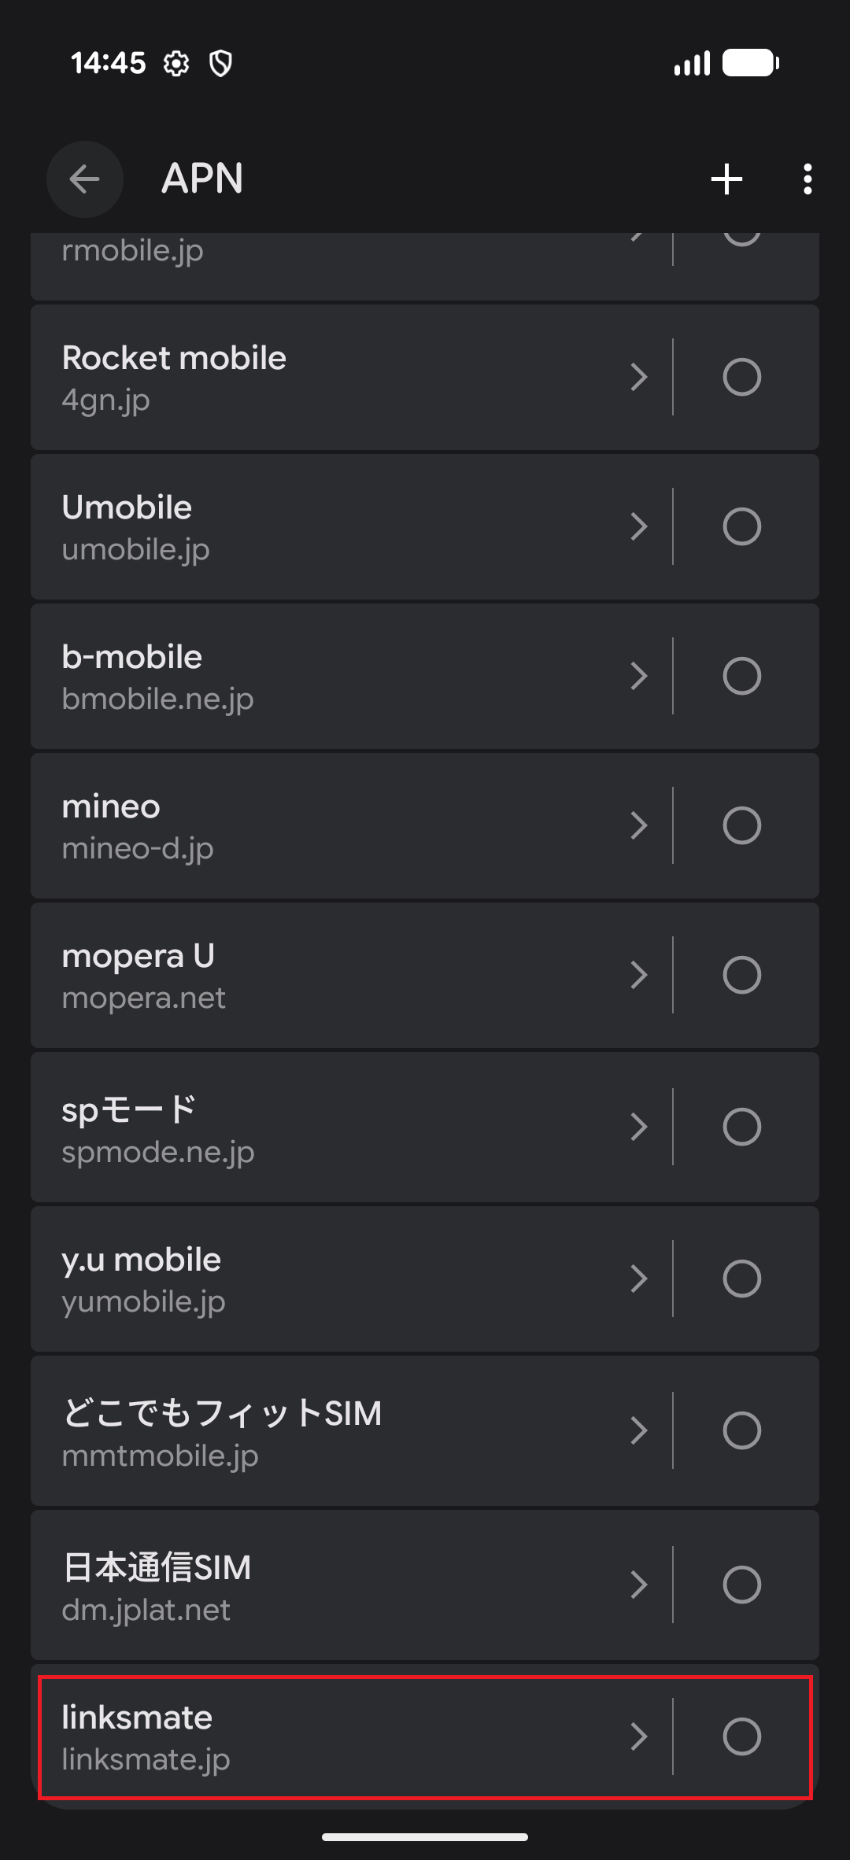Image resolution: width=850 pixels, height=1860 pixels.
Task: Open the どこでもフィットSIM entry
Action: pos(315,1430)
